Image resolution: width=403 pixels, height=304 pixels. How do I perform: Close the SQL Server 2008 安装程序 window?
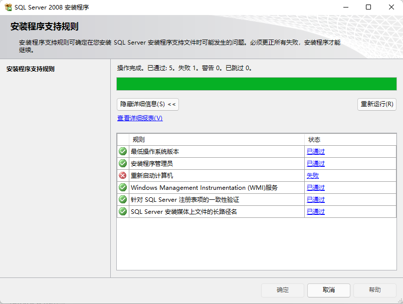pyautogui.click(x=391, y=7)
